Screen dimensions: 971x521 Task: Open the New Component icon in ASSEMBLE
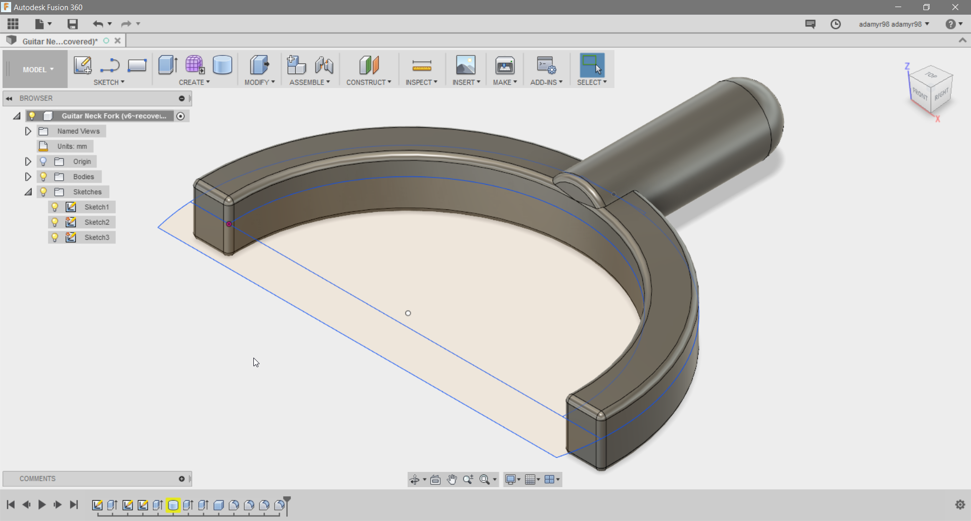click(x=296, y=65)
